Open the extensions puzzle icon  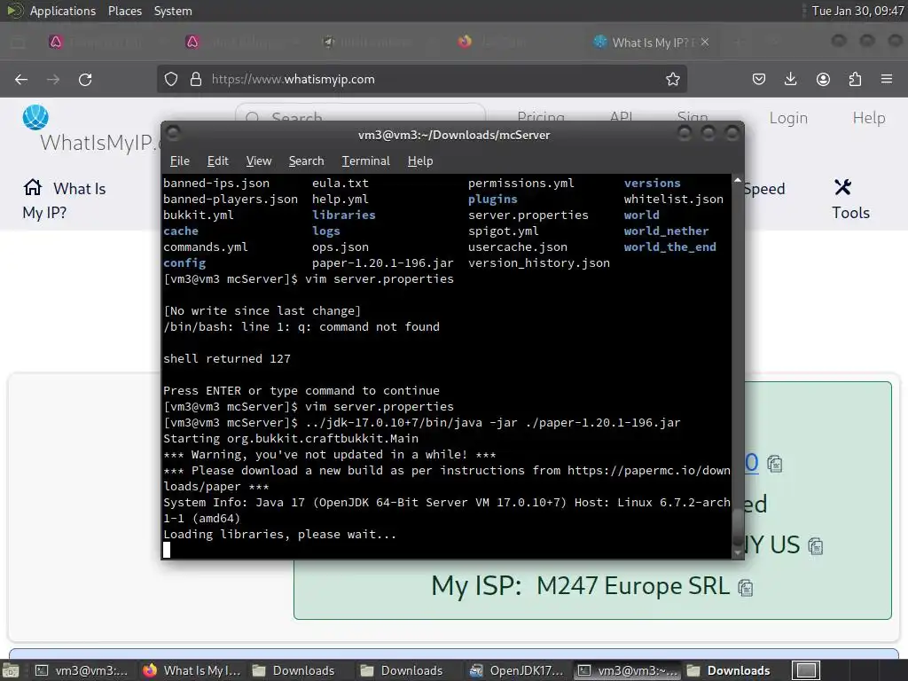click(855, 79)
